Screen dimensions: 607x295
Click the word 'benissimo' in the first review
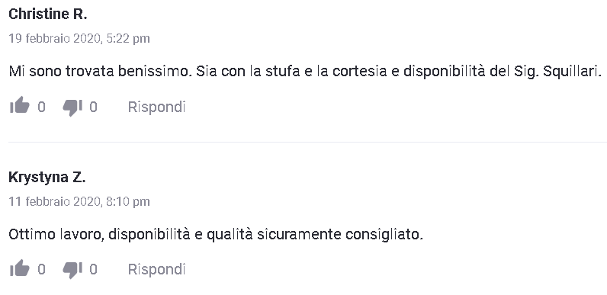(155, 71)
